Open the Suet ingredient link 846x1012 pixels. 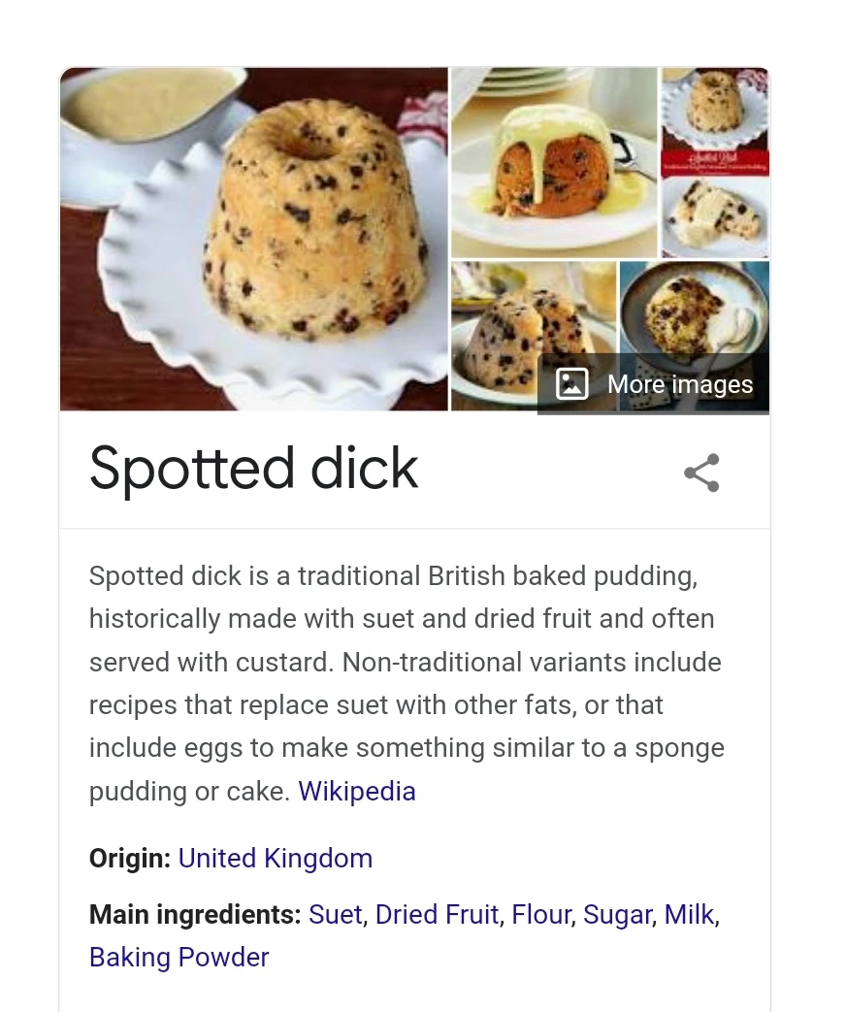coord(335,914)
